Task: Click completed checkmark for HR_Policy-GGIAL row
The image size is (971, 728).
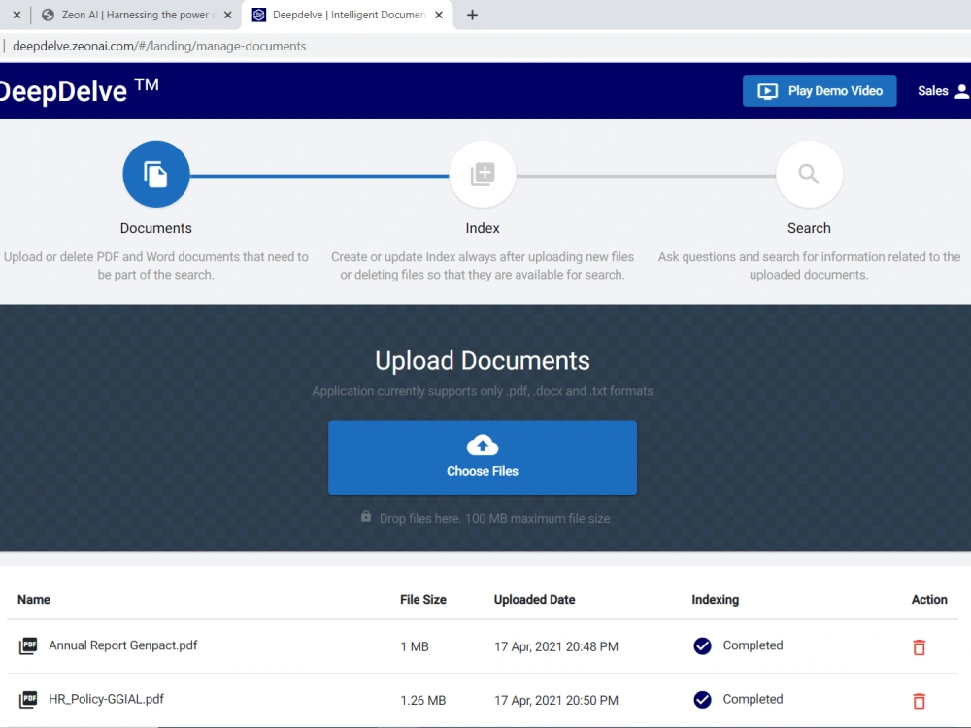Action: (702, 700)
